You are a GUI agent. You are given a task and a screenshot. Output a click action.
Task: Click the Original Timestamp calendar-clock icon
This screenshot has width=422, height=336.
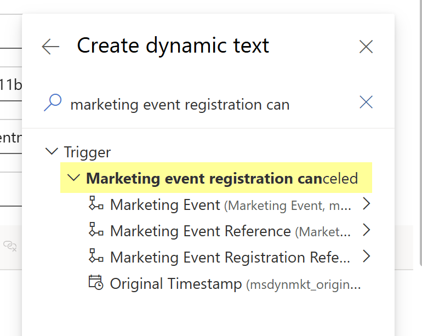point(96,283)
